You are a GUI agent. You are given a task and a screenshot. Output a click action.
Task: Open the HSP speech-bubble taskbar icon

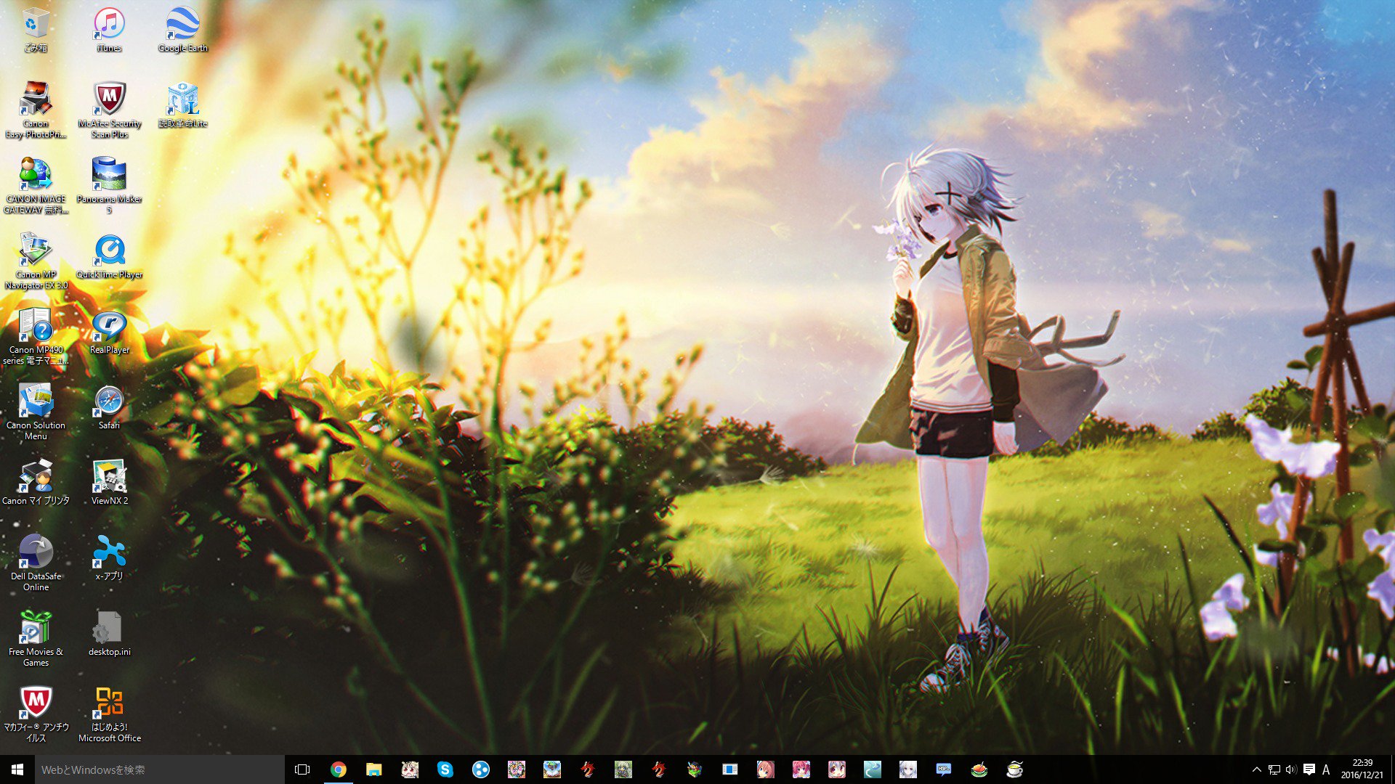[x=943, y=769]
